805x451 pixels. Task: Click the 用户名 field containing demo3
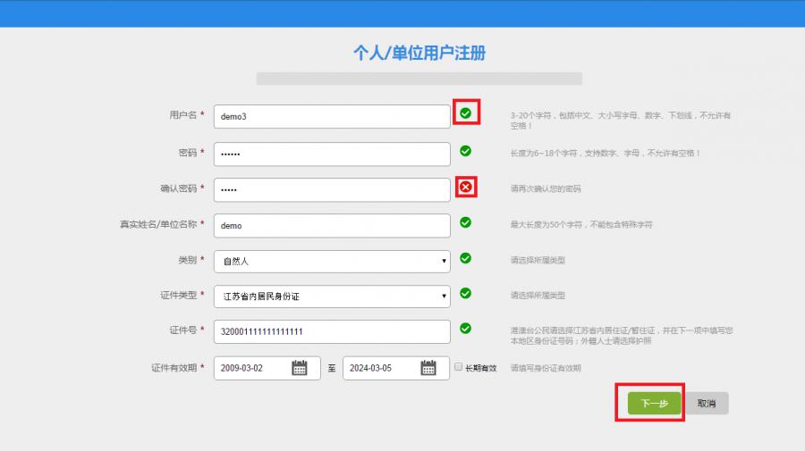pyautogui.click(x=332, y=116)
